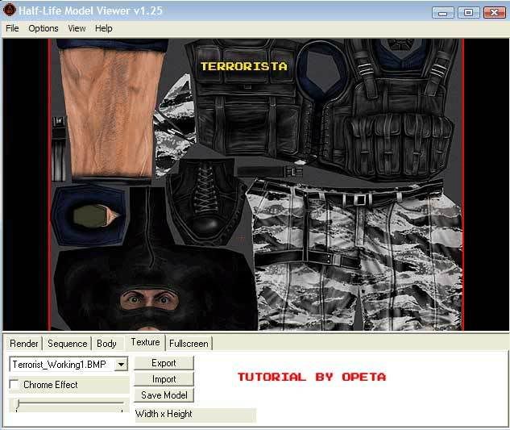The image size is (510, 430).
Task: Open the View menu
Action: click(77, 28)
